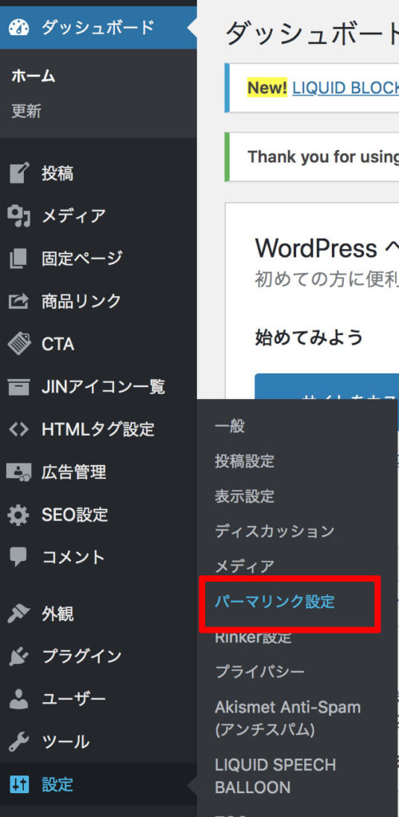Select 一般 in settings flyout
Viewport: 399px width, 817px height.
click(230, 426)
